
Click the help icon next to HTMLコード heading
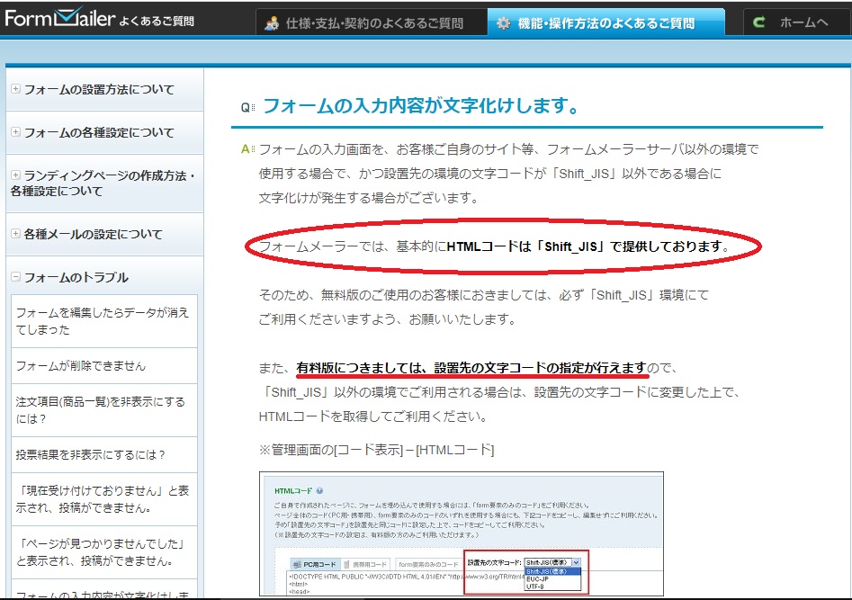(x=320, y=491)
